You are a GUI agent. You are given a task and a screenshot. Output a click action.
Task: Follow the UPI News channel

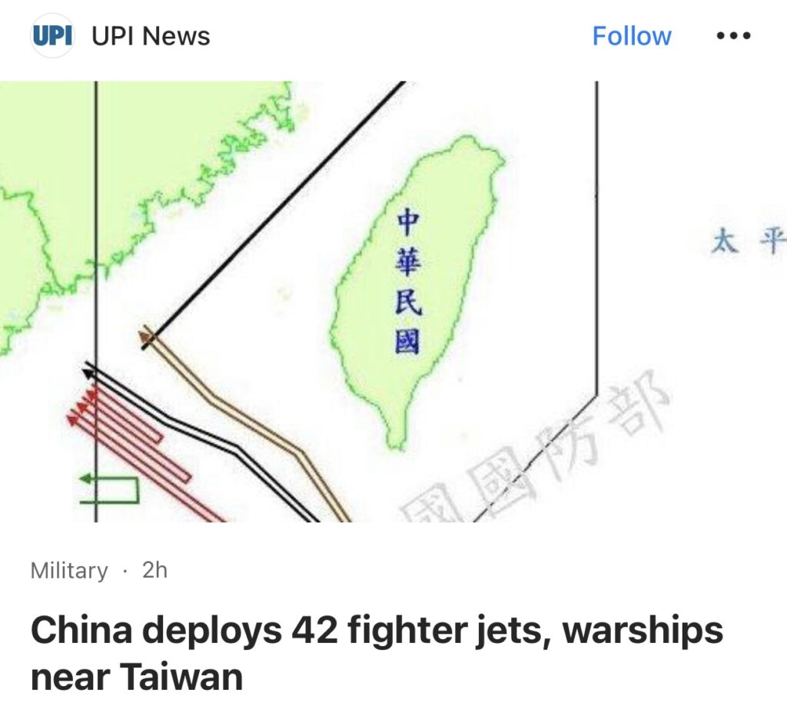[632, 36]
